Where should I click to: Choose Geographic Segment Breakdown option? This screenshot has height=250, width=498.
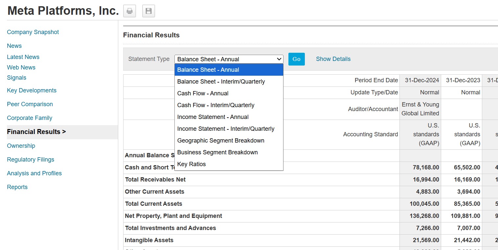220,141
